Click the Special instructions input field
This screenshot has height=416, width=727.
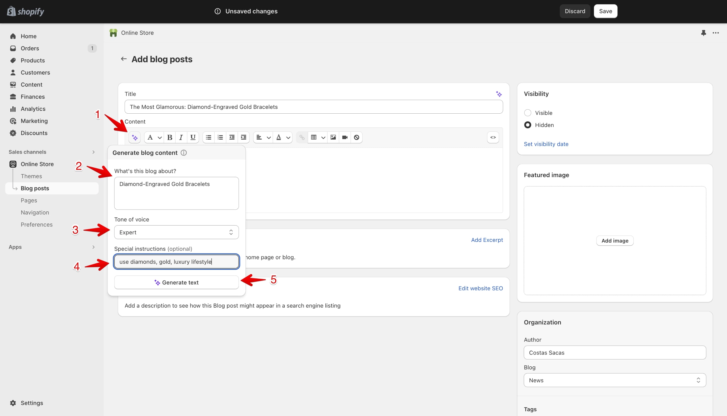(x=176, y=262)
